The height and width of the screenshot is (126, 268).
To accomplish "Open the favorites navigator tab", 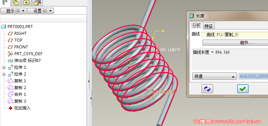I will pos(26,3).
